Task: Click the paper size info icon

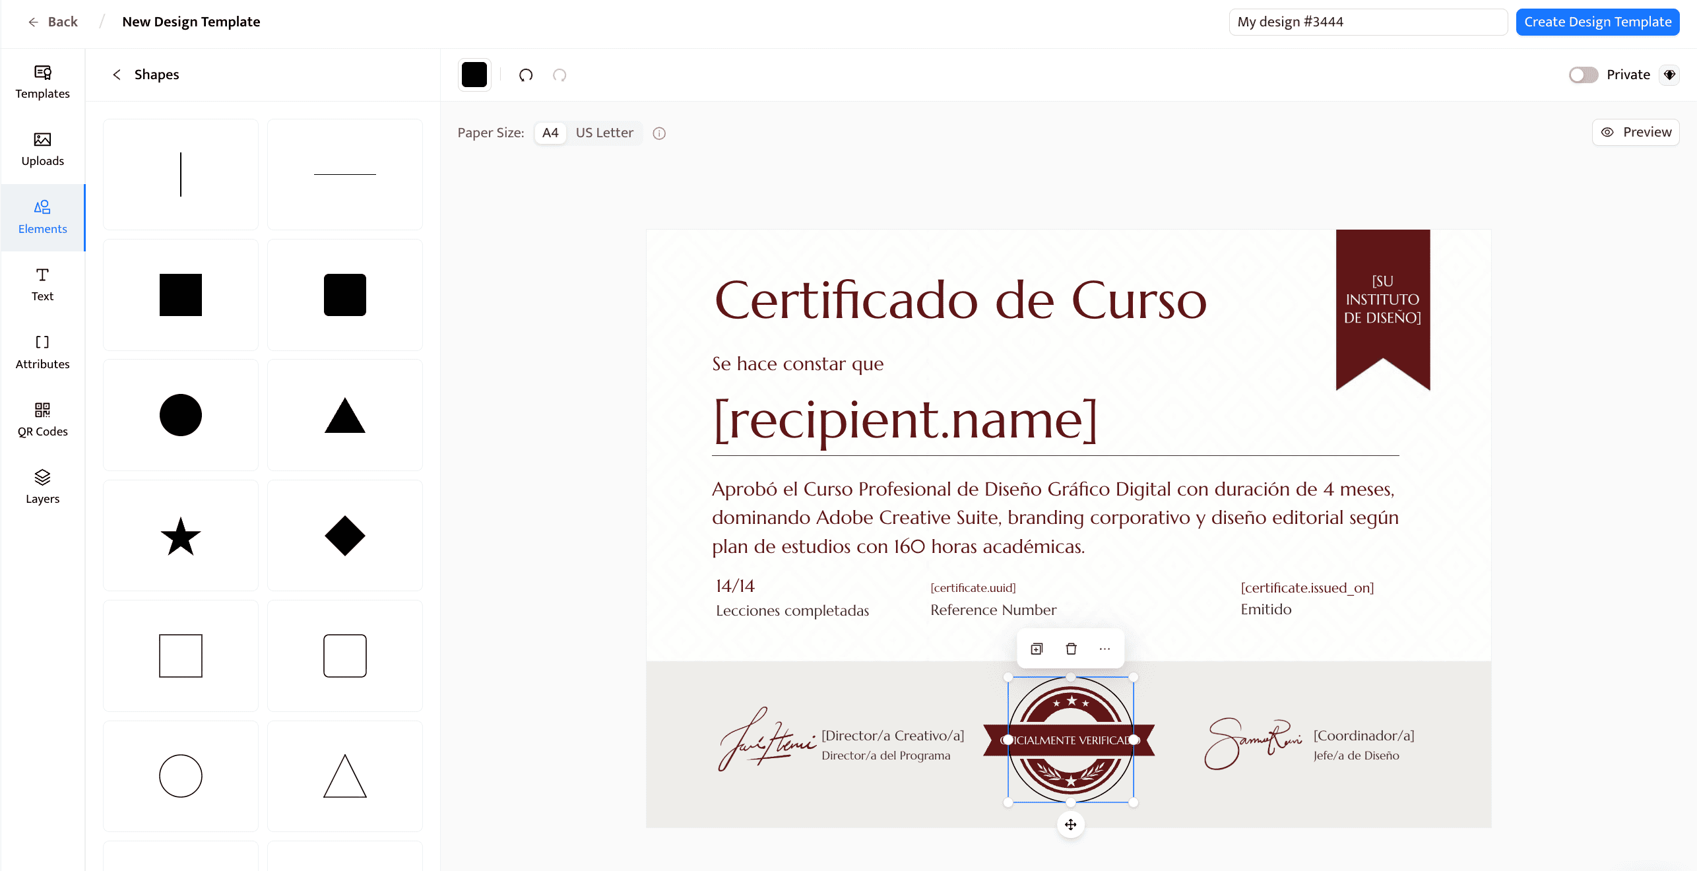Action: [659, 133]
